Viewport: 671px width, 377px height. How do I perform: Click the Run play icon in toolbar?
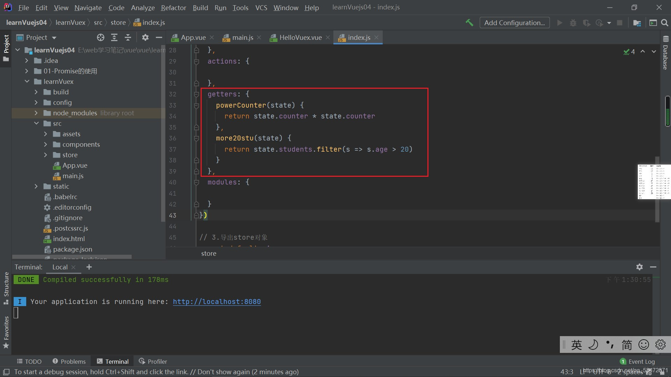pyautogui.click(x=560, y=23)
